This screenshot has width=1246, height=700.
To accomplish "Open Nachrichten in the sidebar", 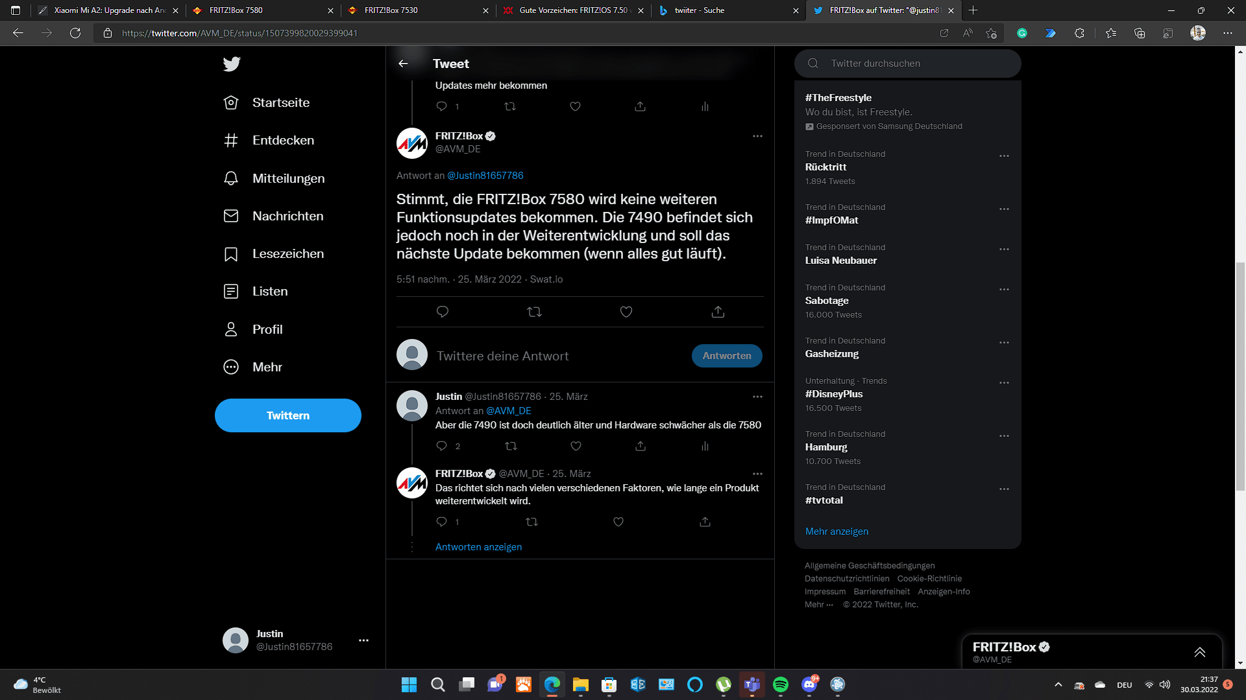I will (x=274, y=216).
